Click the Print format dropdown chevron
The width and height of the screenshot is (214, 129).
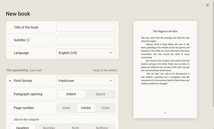[x=111, y=81]
